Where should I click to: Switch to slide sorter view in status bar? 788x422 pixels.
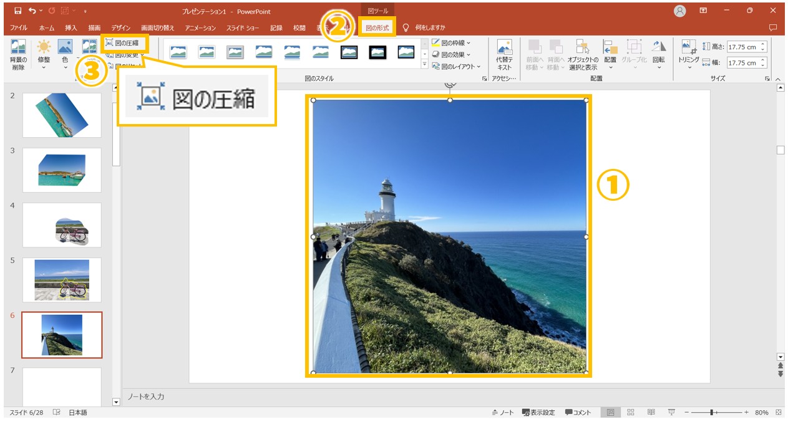click(631, 412)
